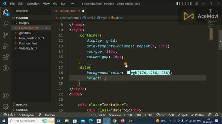Screen dimensions: 222x124
Task: Open the Source Control view
Action: (6, 35)
